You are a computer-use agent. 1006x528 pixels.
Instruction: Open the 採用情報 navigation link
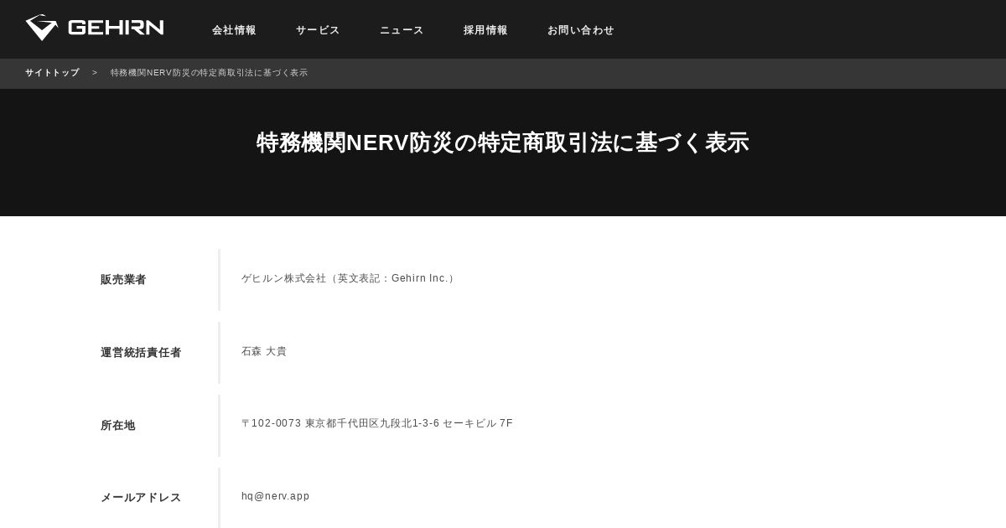485,30
